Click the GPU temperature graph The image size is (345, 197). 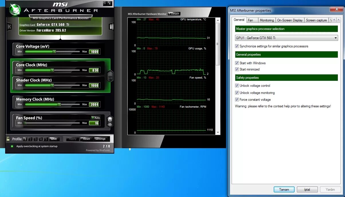(171, 34)
